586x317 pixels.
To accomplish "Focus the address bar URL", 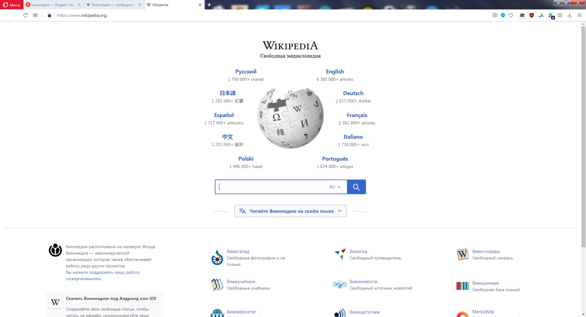I will coord(82,15).
